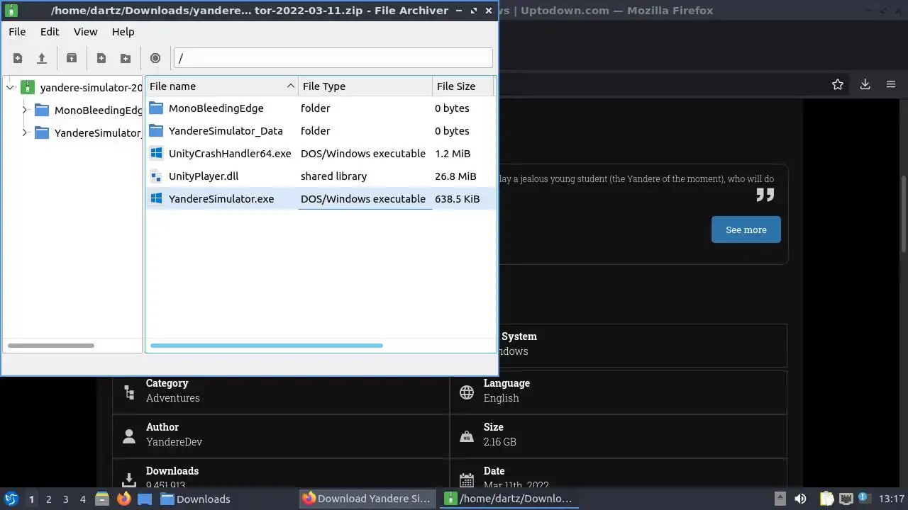The width and height of the screenshot is (908, 510).
Task: Select the MonoBleedingEdge row in file list
Action: 320,108
